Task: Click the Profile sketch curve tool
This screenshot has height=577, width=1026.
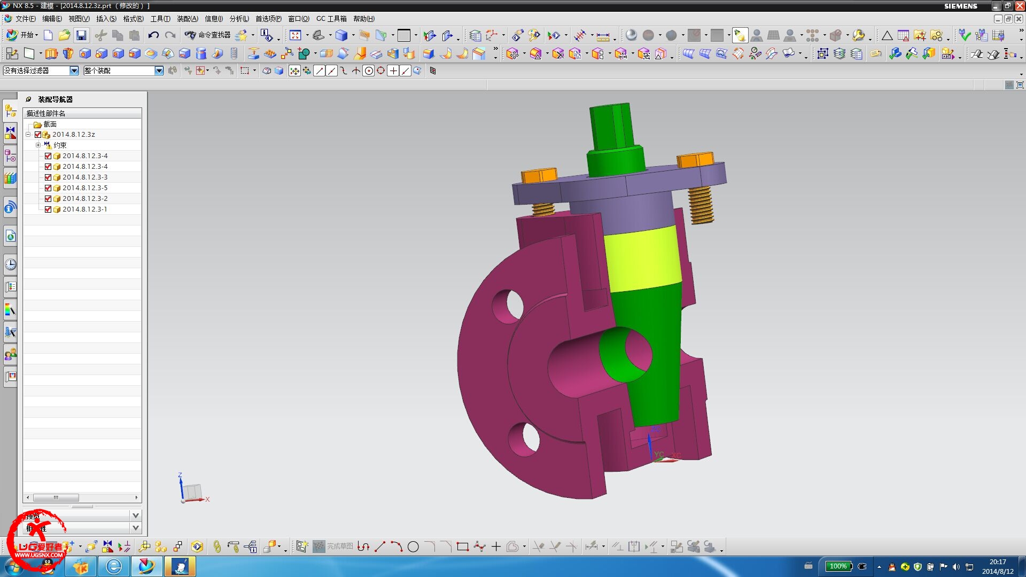Action: [363, 547]
